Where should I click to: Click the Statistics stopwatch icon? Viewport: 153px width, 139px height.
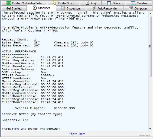point(35,8)
